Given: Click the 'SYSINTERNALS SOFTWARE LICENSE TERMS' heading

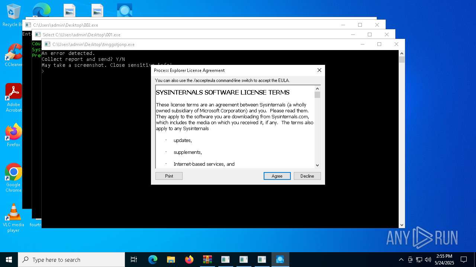Looking at the screenshot, I should click(223, 92).
